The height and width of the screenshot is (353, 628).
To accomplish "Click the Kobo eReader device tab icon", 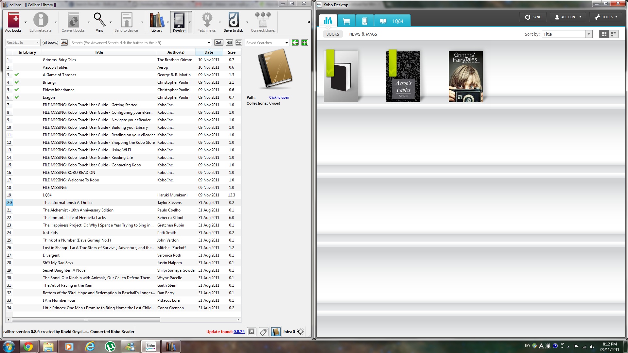I will tap(365, 21).
